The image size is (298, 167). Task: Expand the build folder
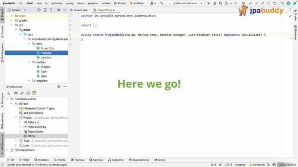click(x=11, y=16)
